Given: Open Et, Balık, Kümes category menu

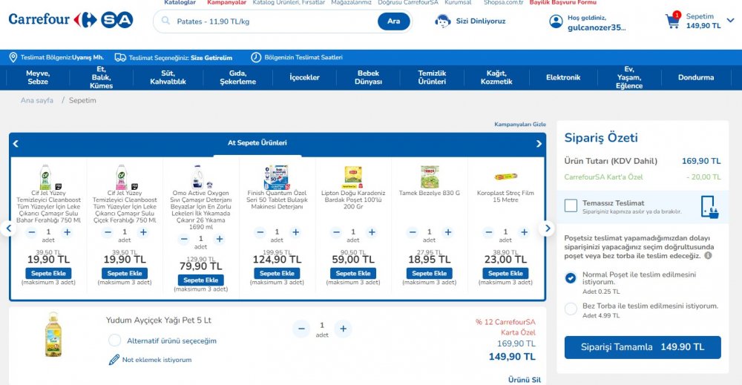Looking at the screenshot, I should tap(101, 78).
